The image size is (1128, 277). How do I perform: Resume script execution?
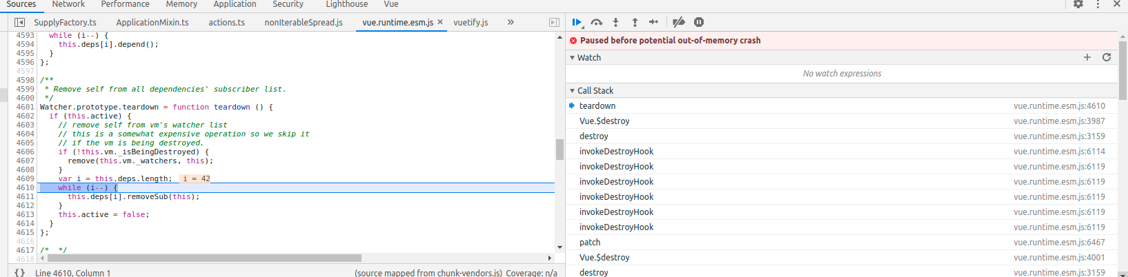click(577, 23)
